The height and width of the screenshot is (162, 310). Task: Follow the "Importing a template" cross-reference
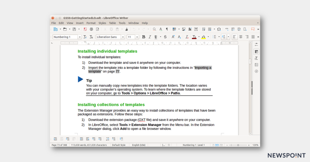click(203, 68)
